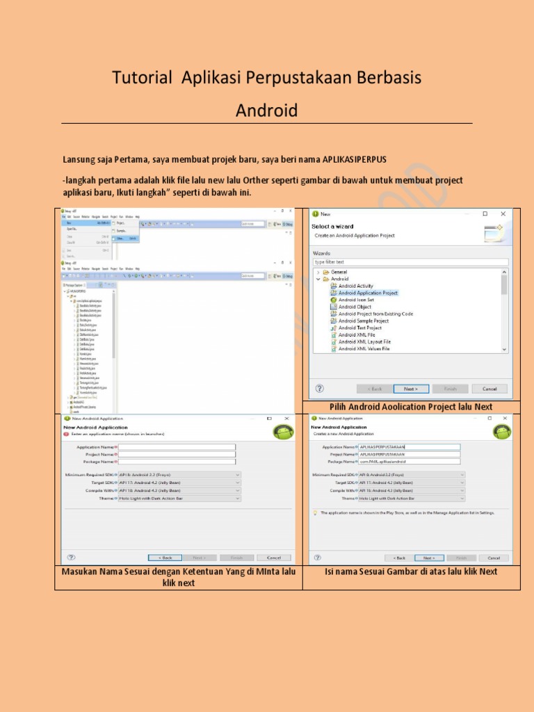Click Cancel in the empty-form Android Application dialog
Screen dimensions: 534x712
point(274,558)
